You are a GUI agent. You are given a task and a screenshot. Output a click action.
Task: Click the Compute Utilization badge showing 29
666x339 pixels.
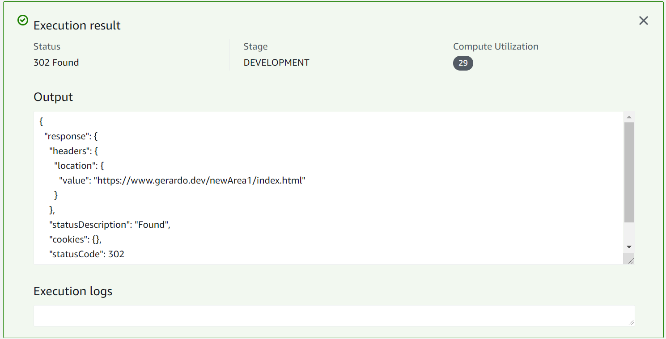(463, 63)
